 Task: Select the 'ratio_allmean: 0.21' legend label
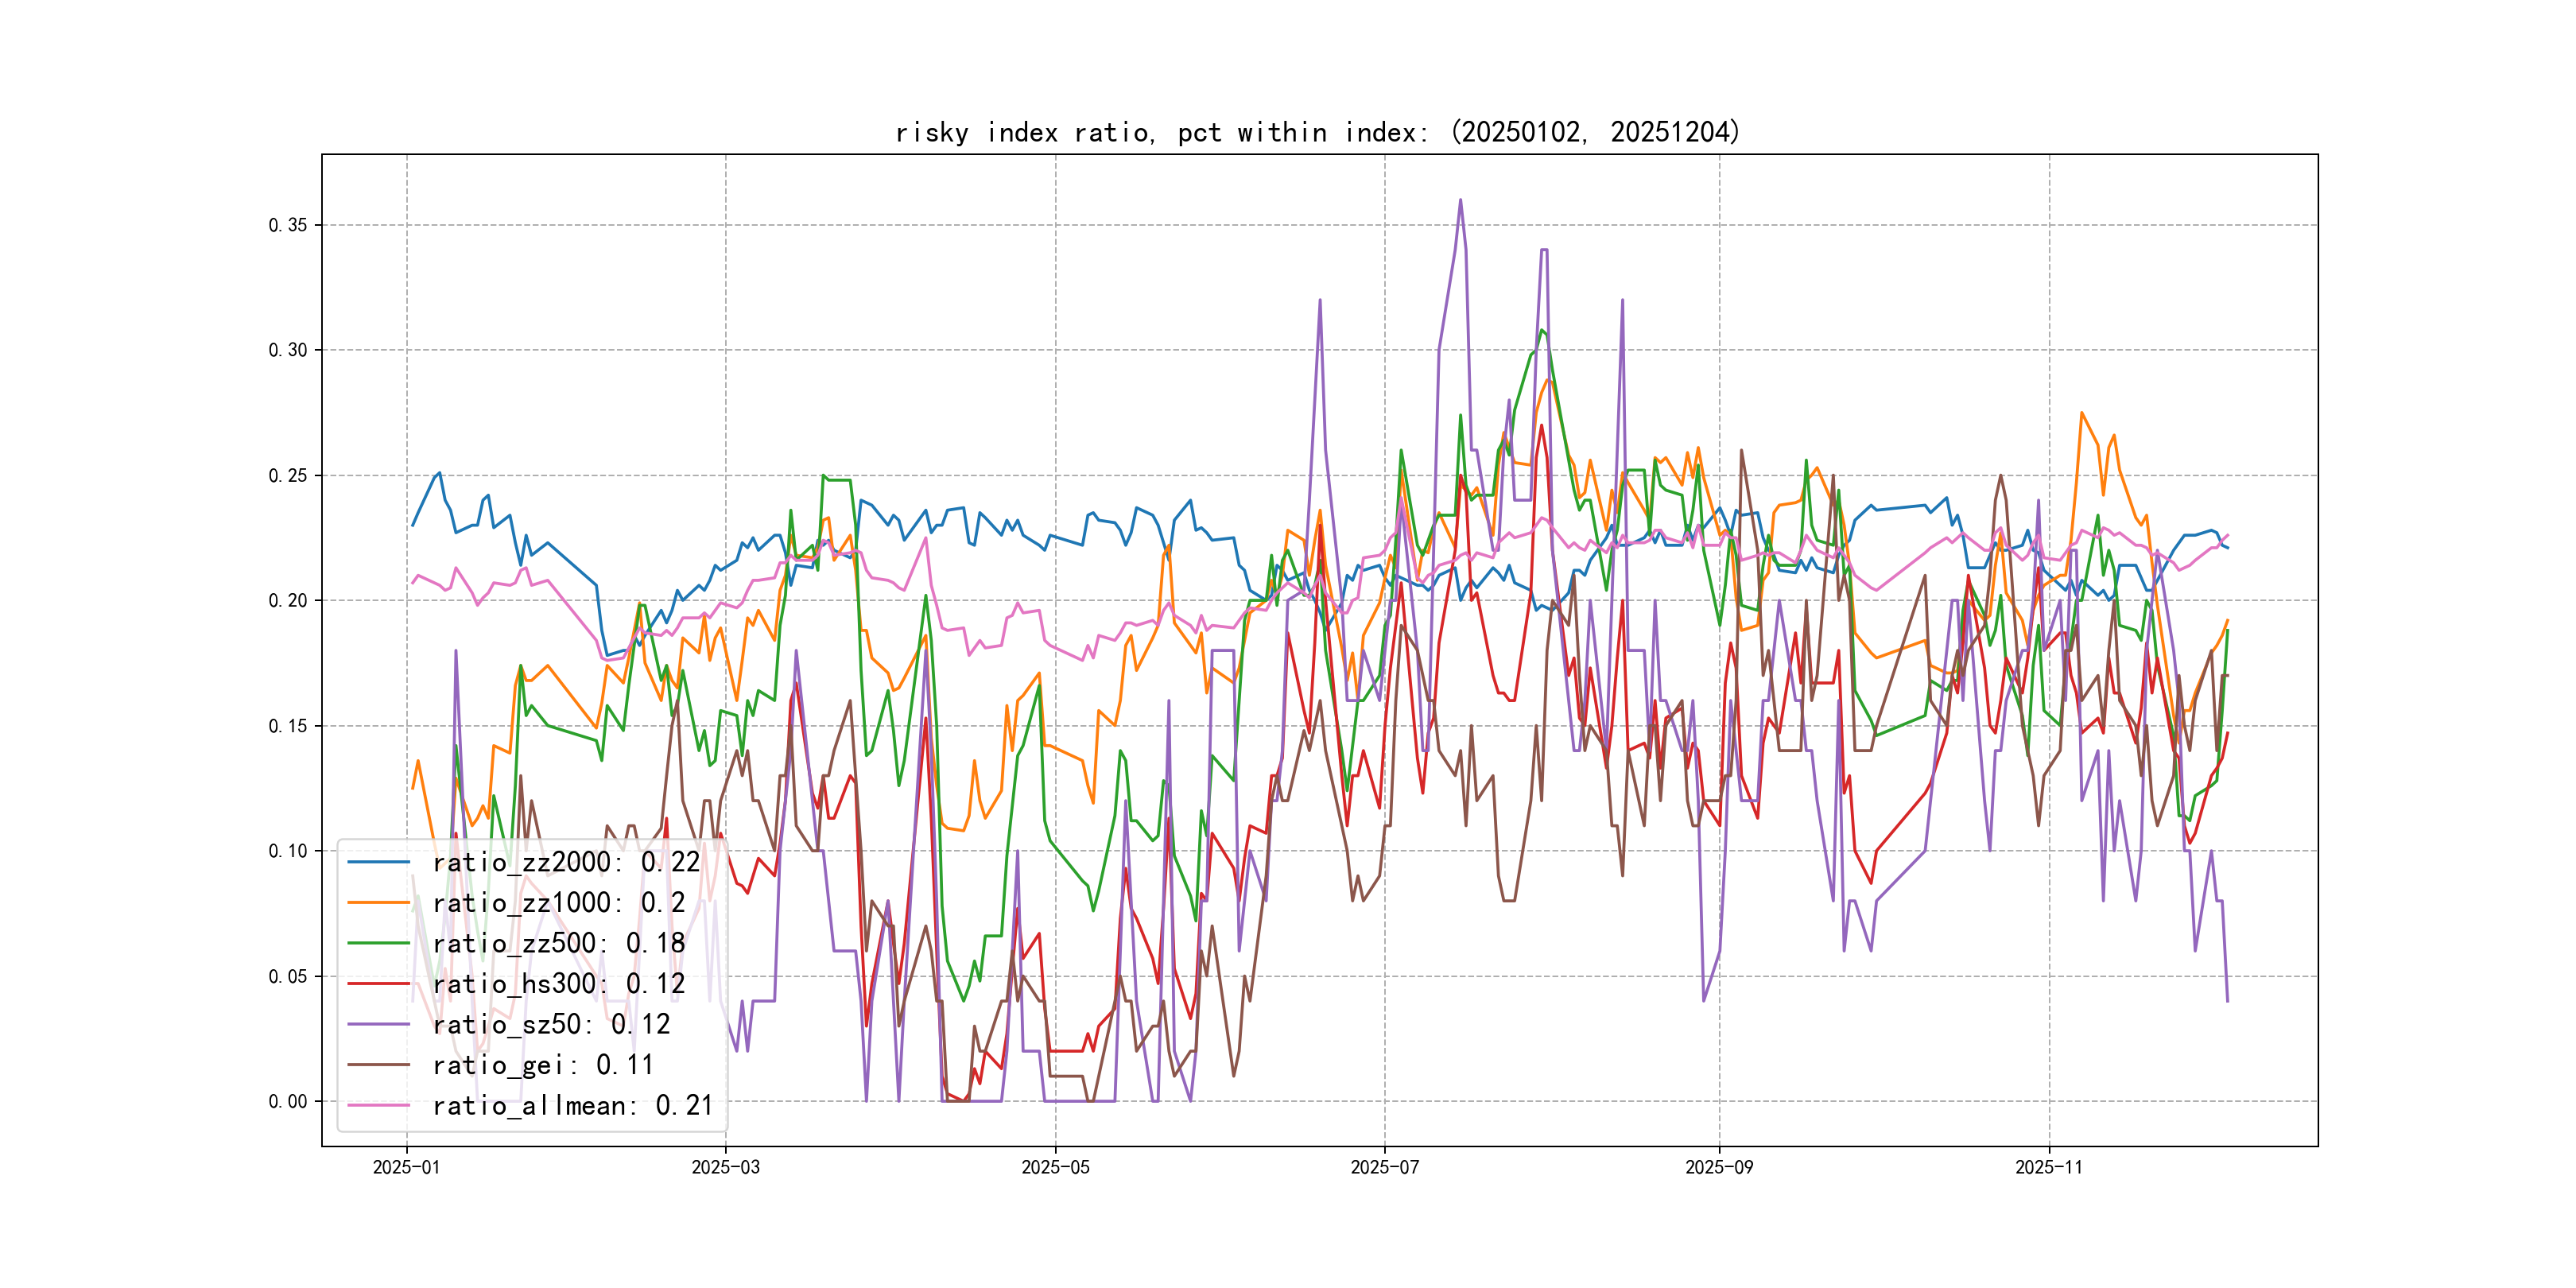(573, 1105)
